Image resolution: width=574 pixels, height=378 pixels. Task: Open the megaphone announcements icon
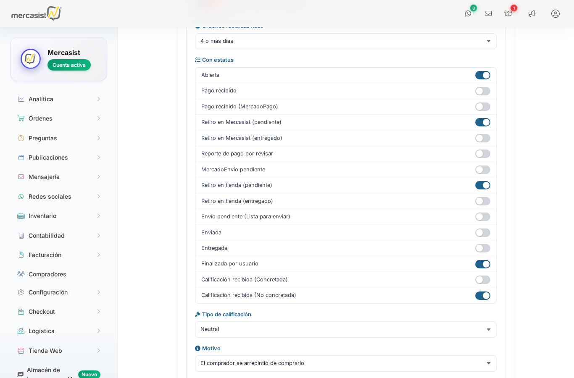pyautogui.click(x=532, y=13)
